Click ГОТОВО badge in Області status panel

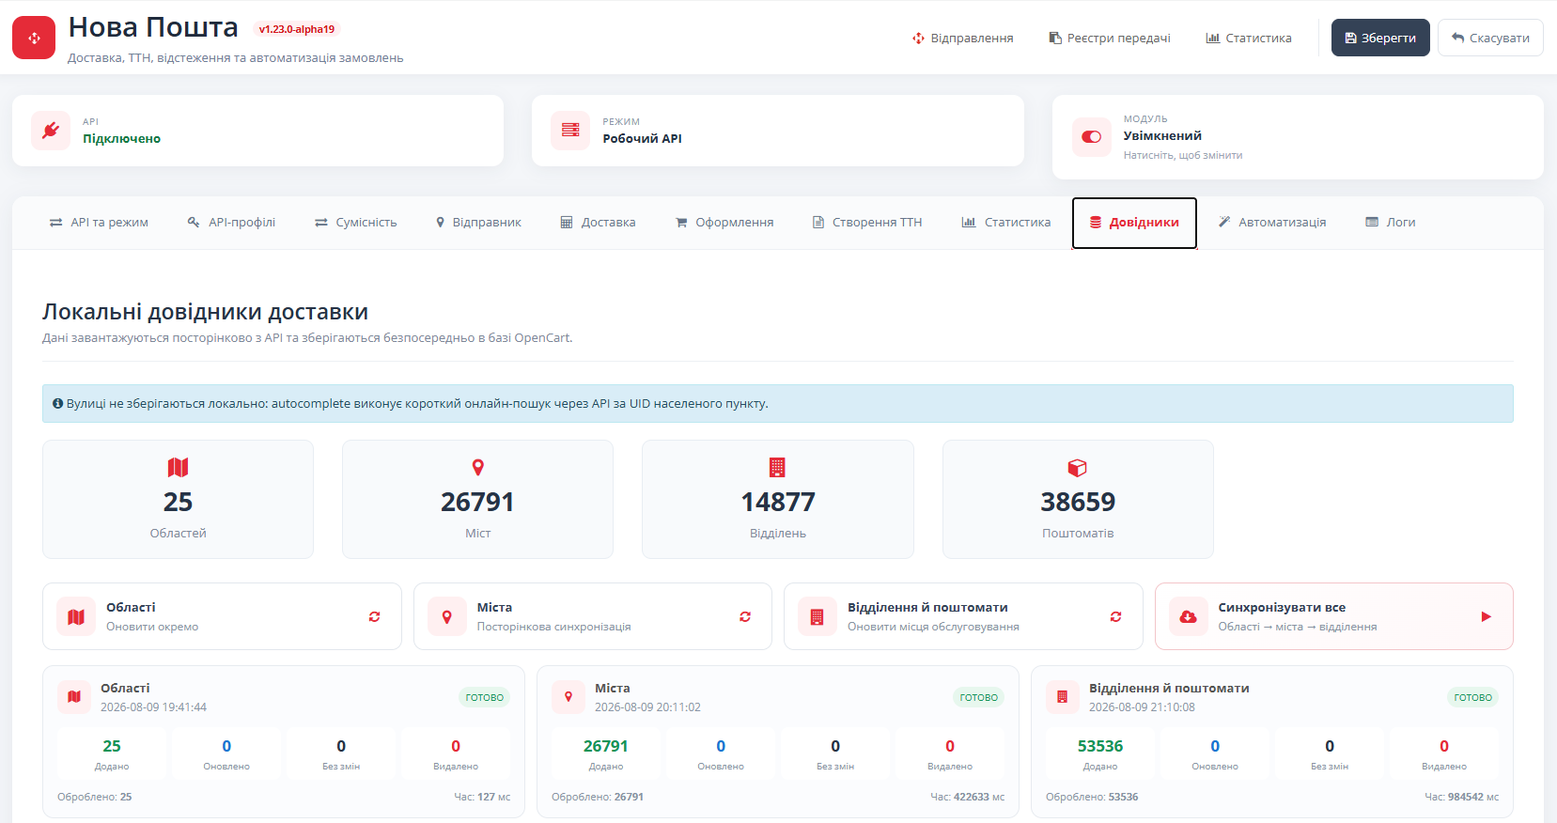click(485, 697)
